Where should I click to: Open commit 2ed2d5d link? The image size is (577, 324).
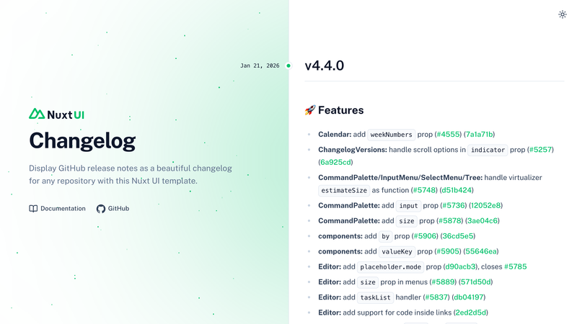pyautogui.click(x=471, y=312)
